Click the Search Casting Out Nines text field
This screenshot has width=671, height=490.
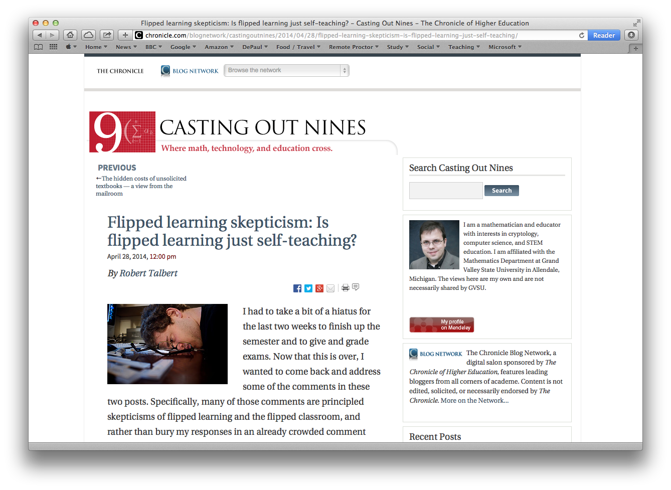coord(446,191)
